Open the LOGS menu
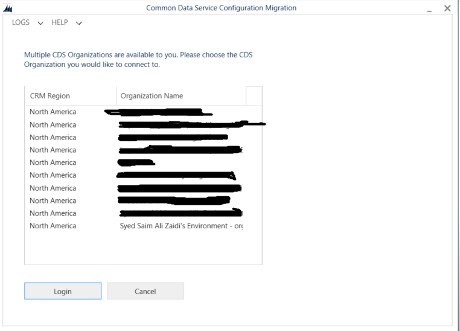Image resolution: width=460 pixels, height=331 pixels. click(x=21, y=22)
